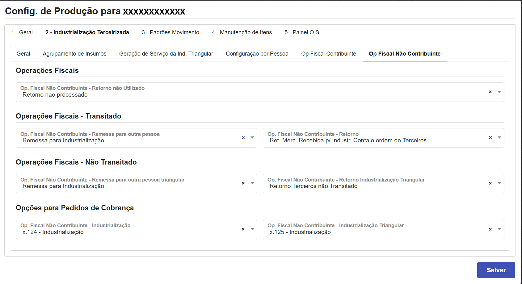
Task: Clear the x.125 Industrialização Triangular selection
Action: [x=490, y=229]
